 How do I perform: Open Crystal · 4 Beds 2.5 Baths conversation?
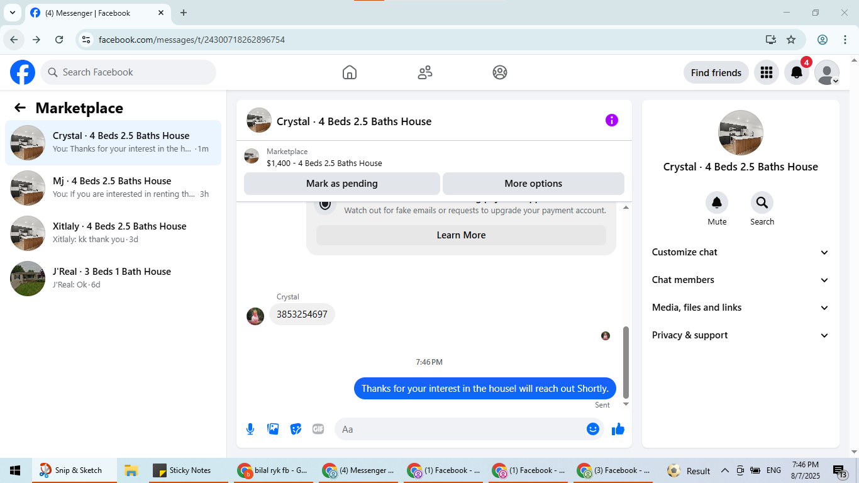click(x=113, y=143)
